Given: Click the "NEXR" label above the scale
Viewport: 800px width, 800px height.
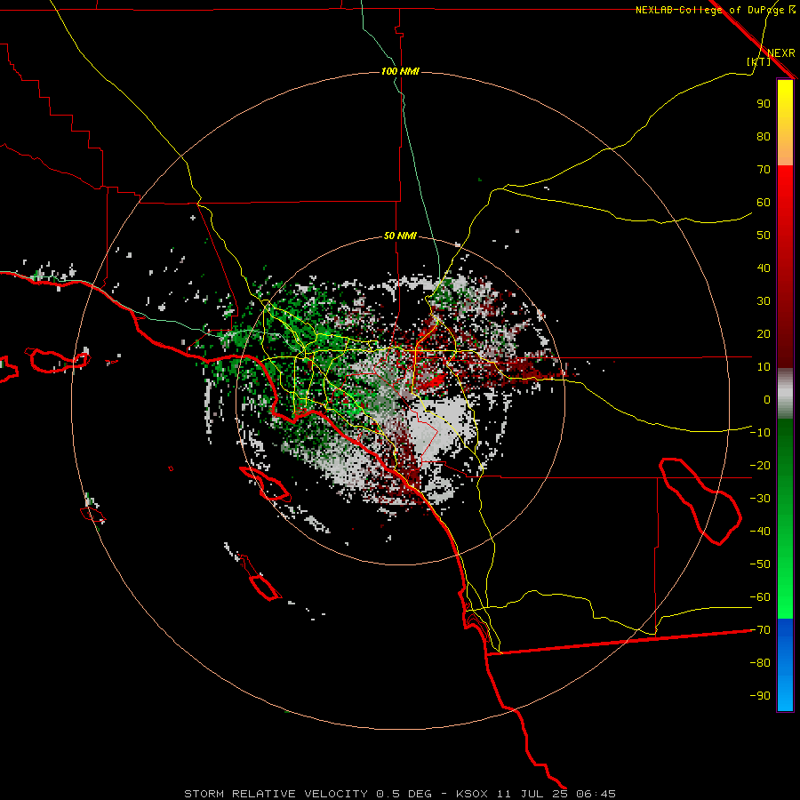Looking at the screenshot, I should [781, 53].
